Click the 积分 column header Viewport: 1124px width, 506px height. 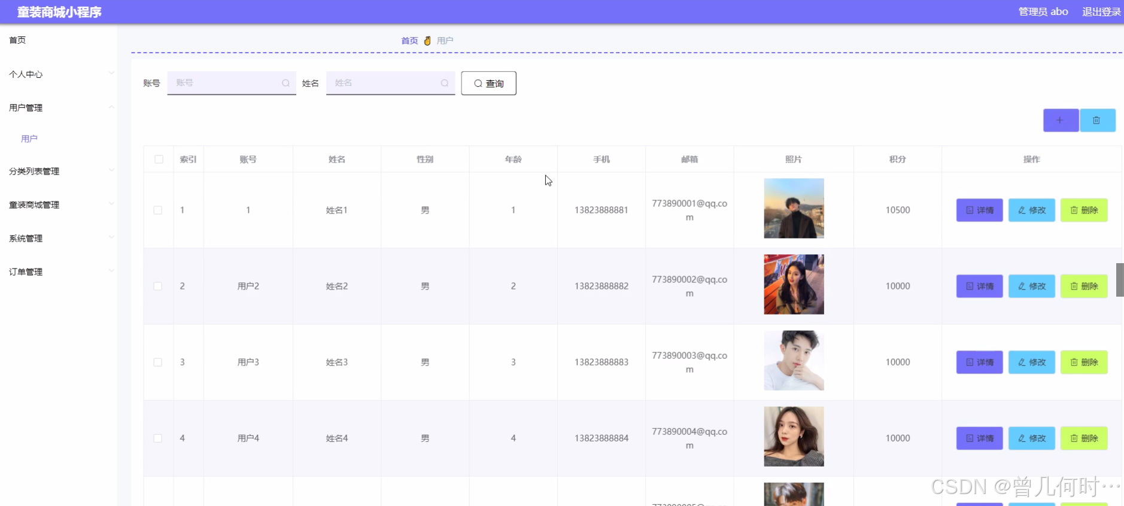[898, 159]
